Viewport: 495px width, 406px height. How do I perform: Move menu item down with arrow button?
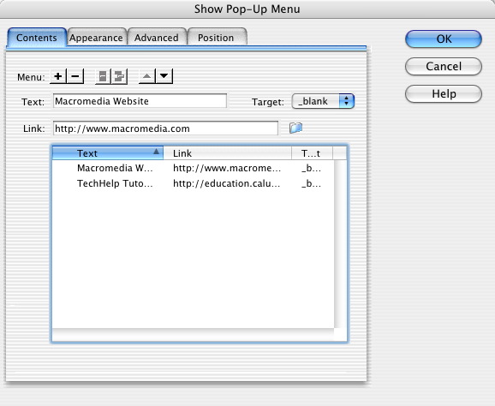tap(164, 76)
